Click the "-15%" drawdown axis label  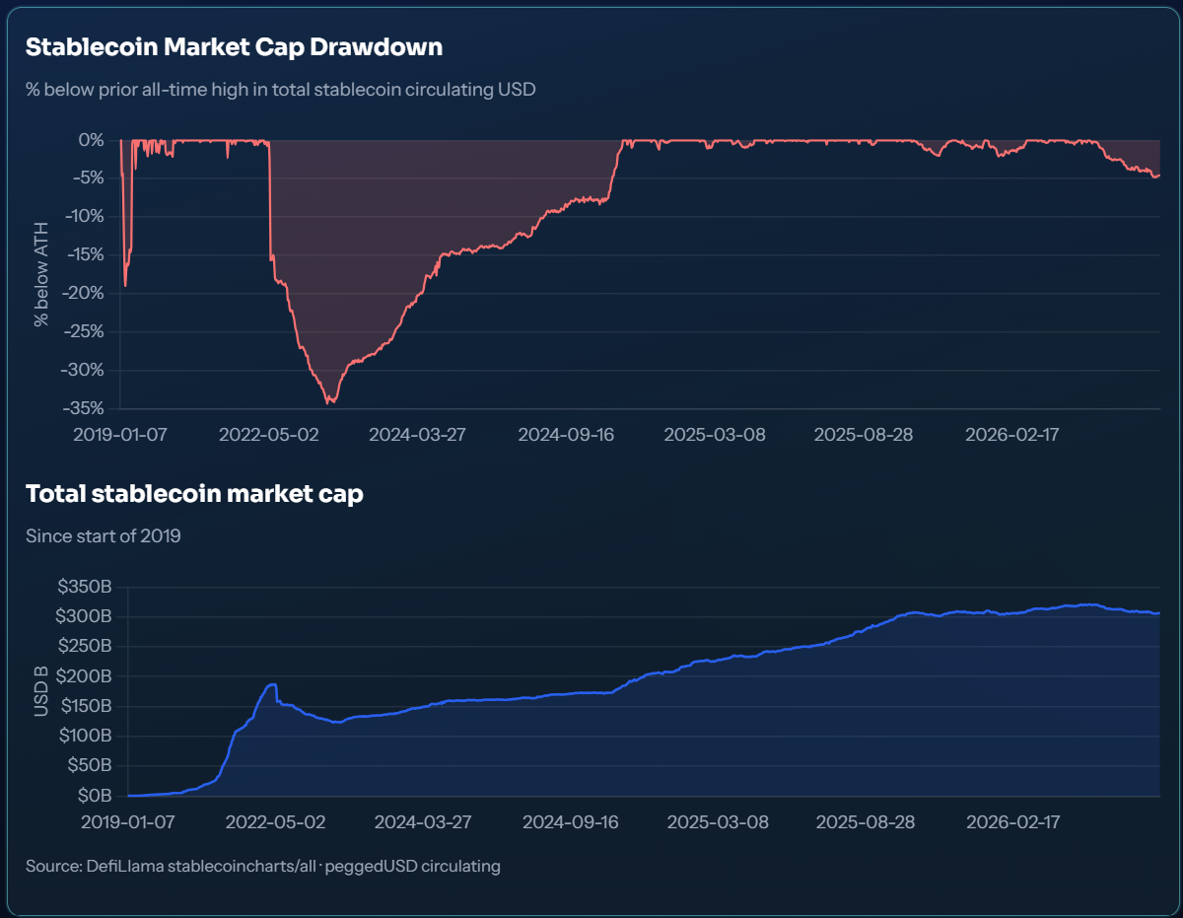click(x=83, y=255)
